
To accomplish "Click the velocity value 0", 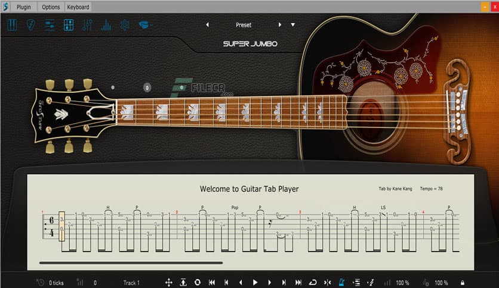I will (x=95, y=283).
